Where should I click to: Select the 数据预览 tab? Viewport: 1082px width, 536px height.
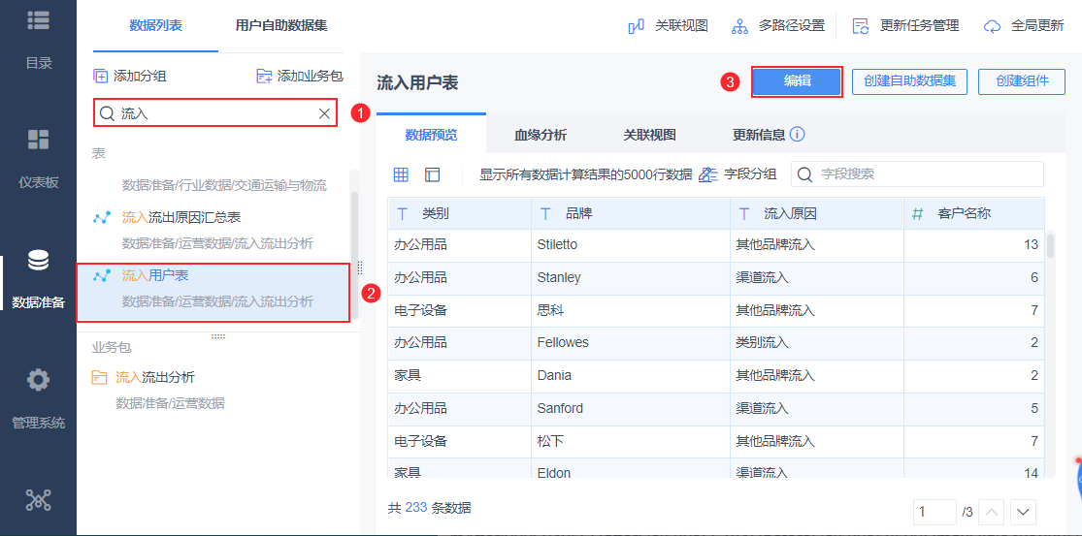tap(431, 135)
